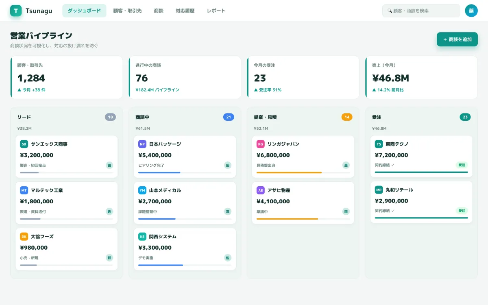Click assignee 高 avatar on リンガジャパン card

click(x=346, y=165)
